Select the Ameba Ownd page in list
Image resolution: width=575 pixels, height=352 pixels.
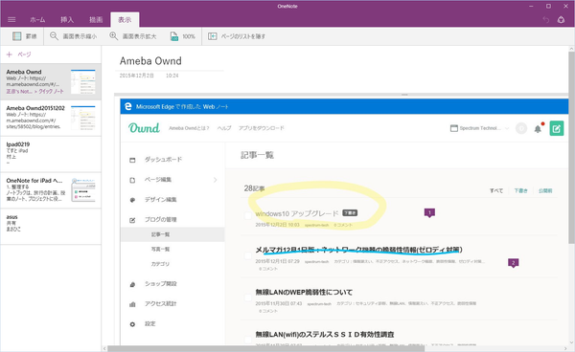point(51,81)
